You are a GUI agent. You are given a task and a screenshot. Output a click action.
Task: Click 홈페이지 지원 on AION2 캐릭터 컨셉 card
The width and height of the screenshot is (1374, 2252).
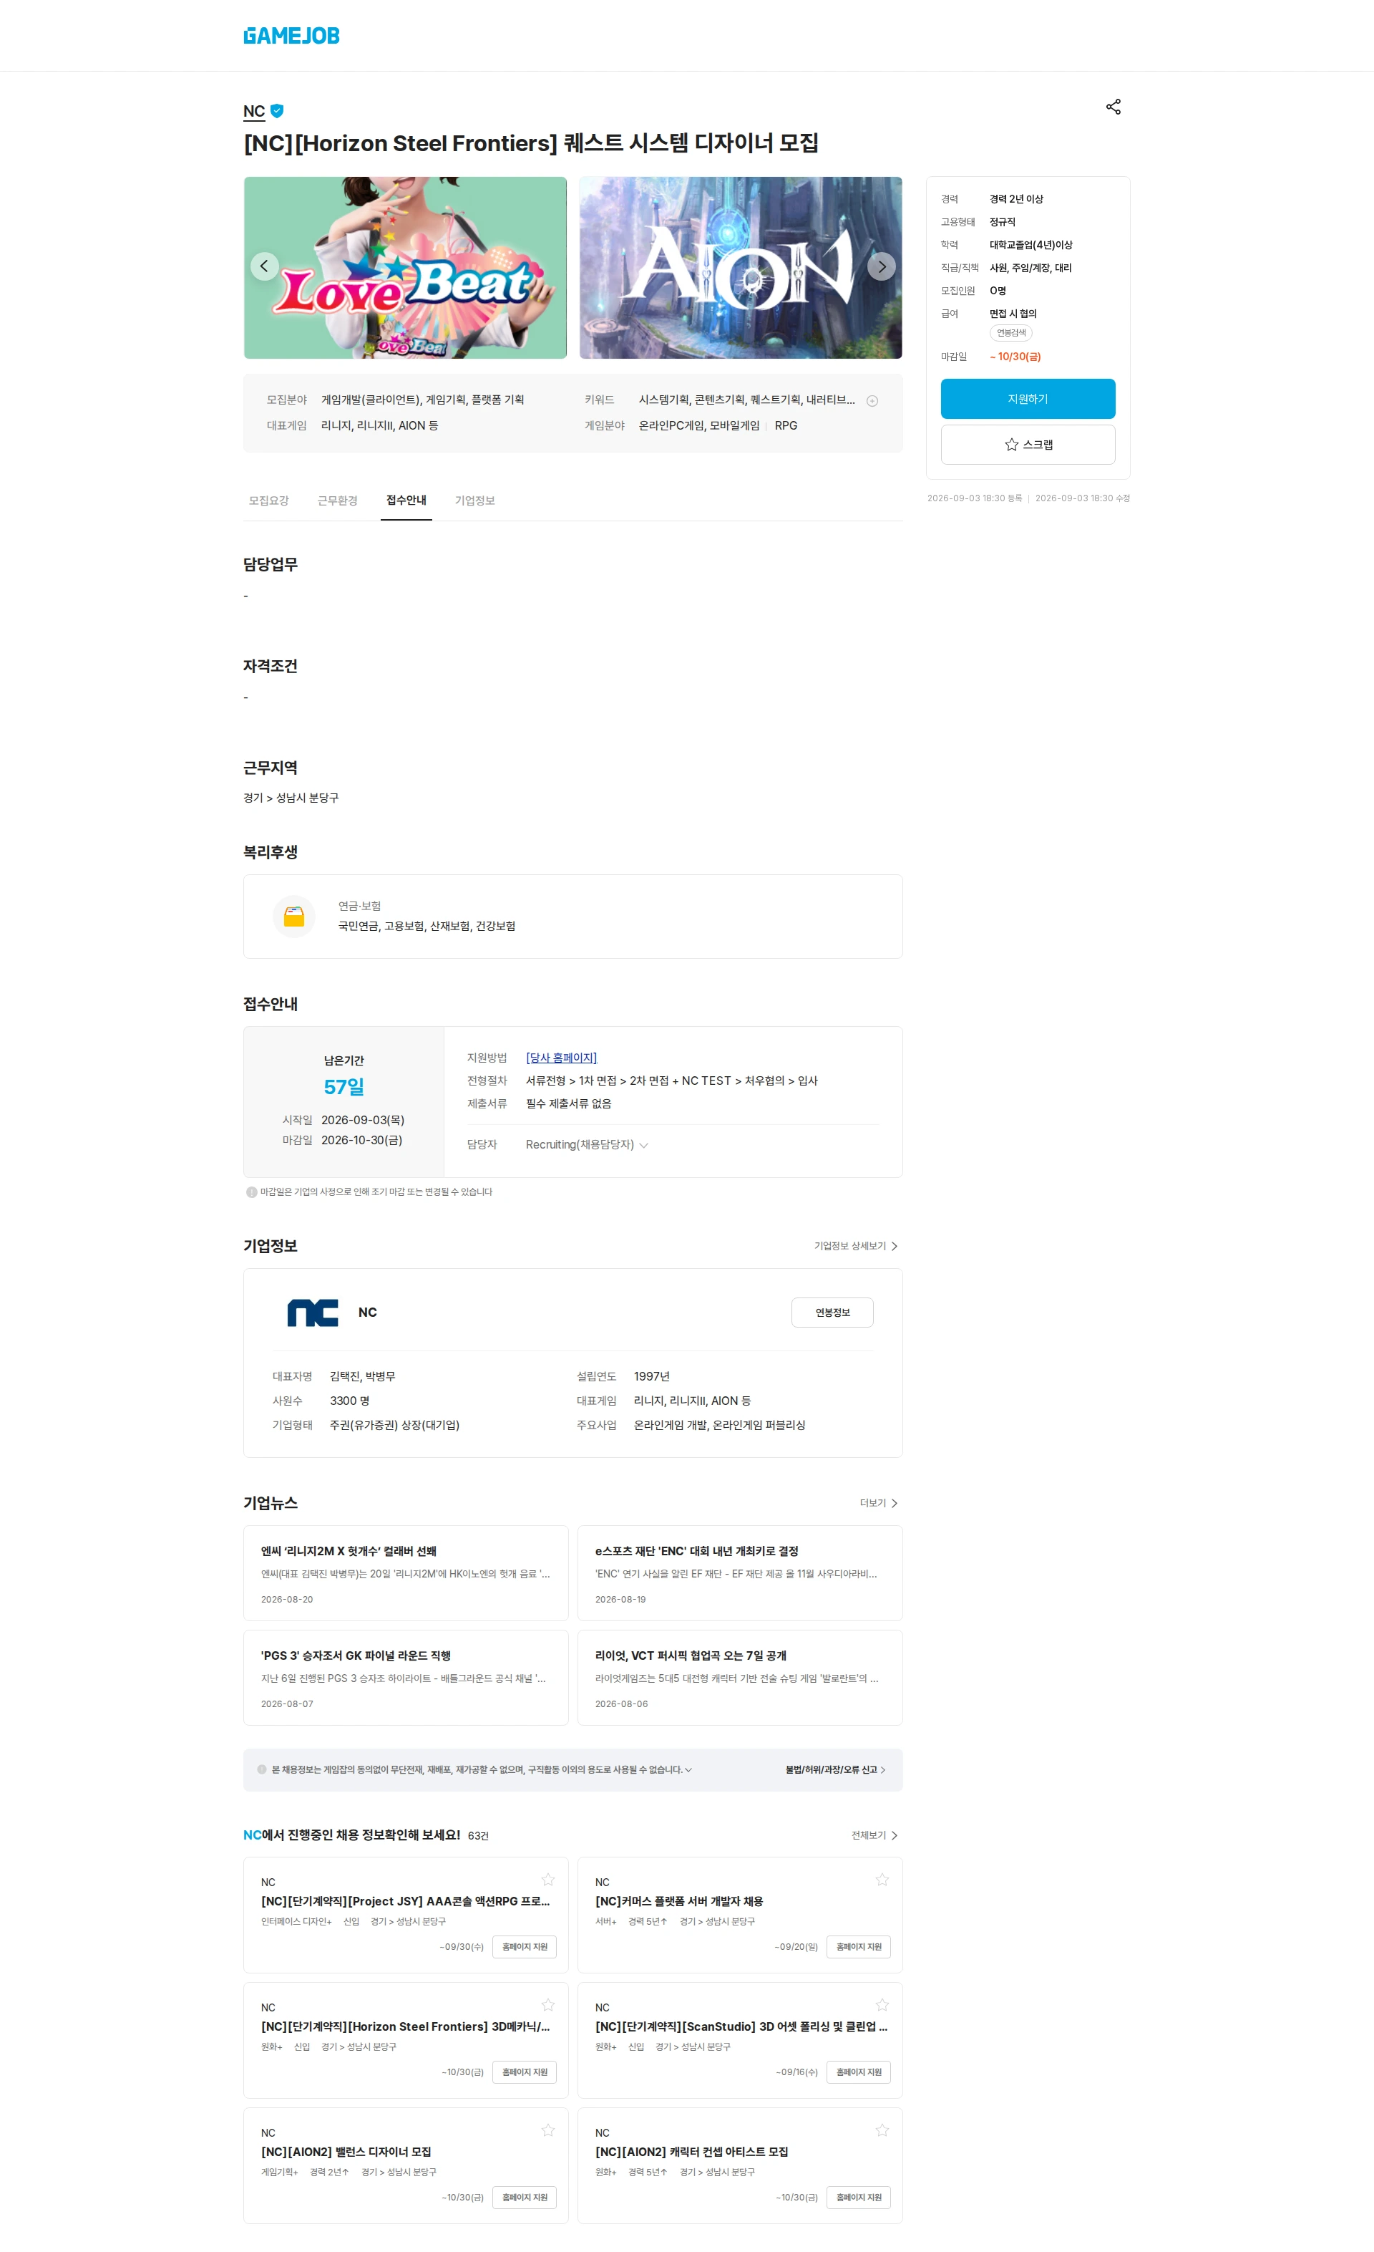tap(859, 2197)
